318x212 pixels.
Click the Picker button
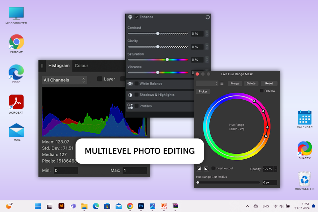pos(203,91)
